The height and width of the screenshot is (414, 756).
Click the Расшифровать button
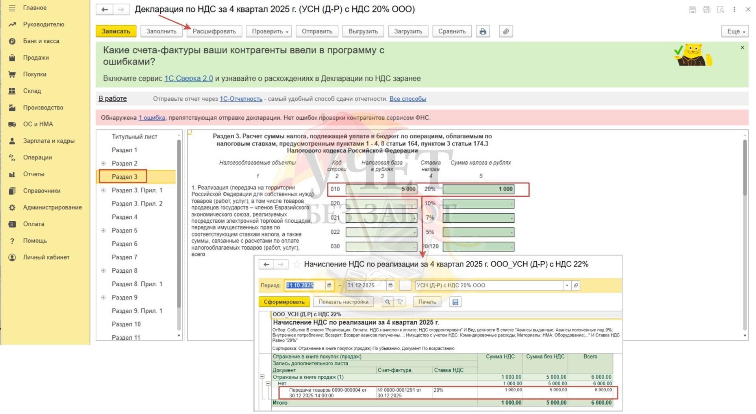tap(214, 31)
